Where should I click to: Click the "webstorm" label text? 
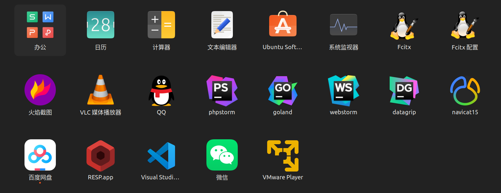[x=344, y=112]
